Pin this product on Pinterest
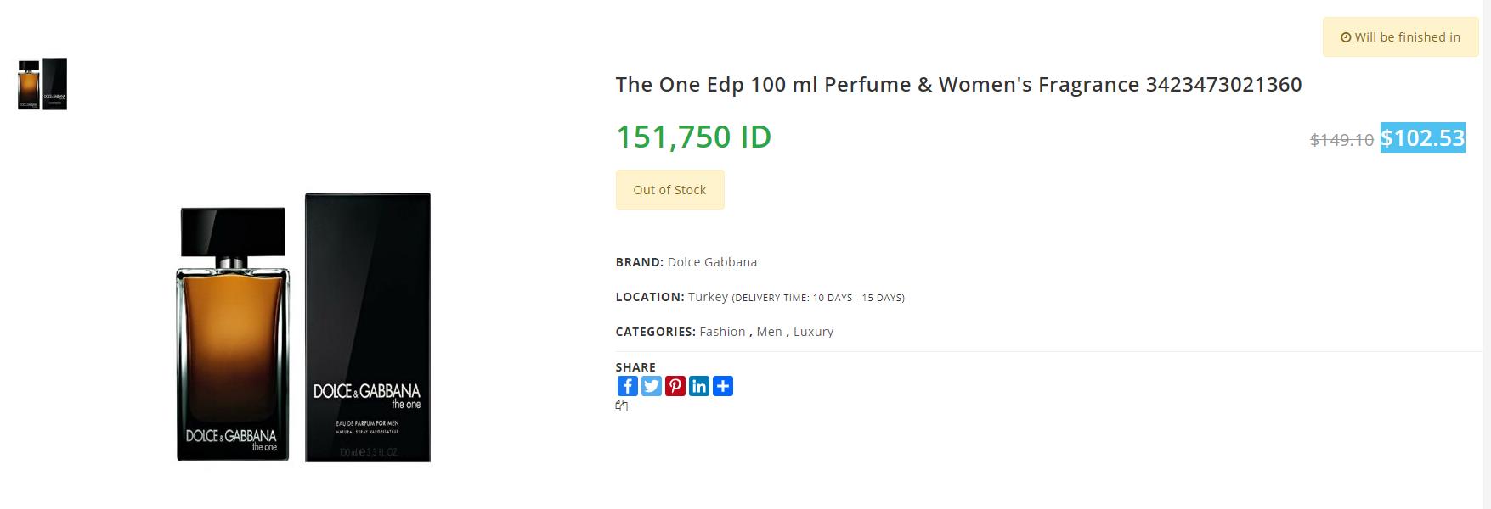The height and width of the screenshot is (509, 1491). click(675, 386)
